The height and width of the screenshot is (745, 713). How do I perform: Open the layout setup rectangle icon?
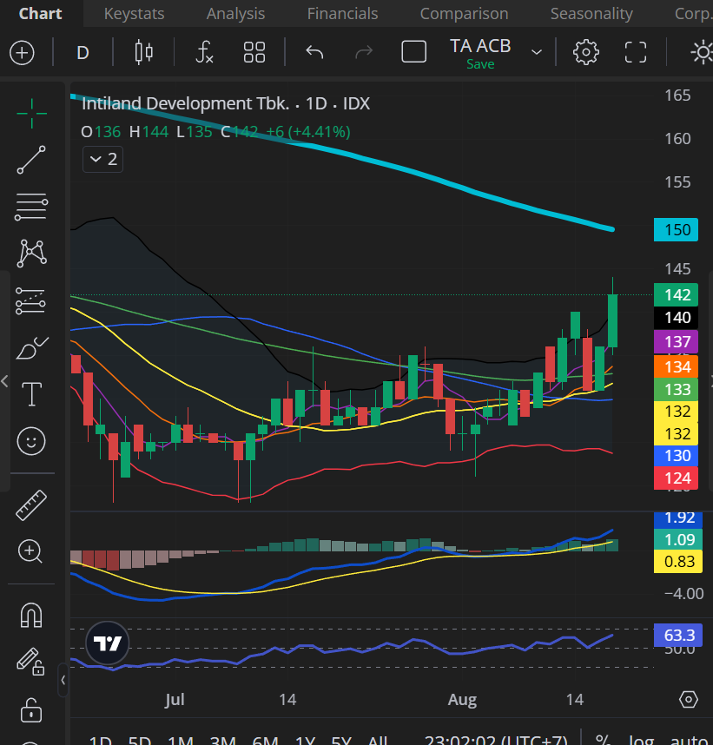point(414,52)
